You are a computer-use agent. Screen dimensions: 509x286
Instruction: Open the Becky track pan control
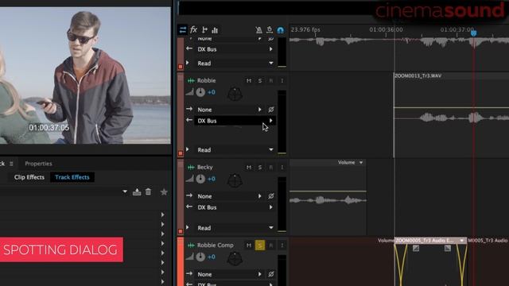(235, 180)
